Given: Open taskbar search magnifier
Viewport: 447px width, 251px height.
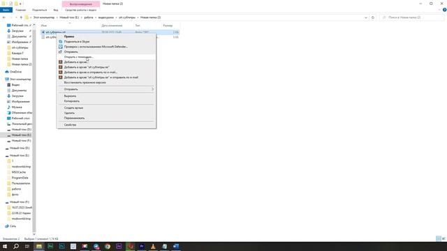Looking at the screenshot, I should (16, 246).
